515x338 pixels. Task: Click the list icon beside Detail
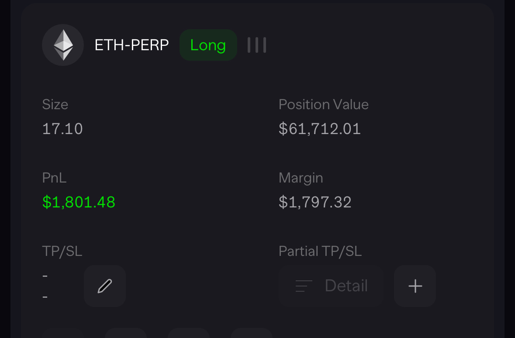(x=304, y=286)
